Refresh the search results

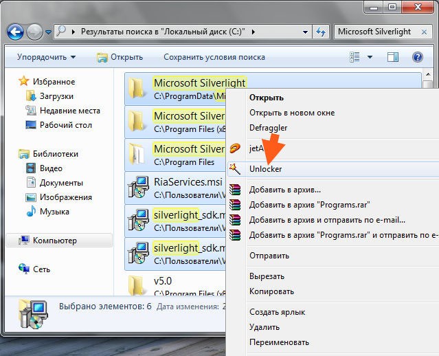pyautogui.click(x=321, y=32)
